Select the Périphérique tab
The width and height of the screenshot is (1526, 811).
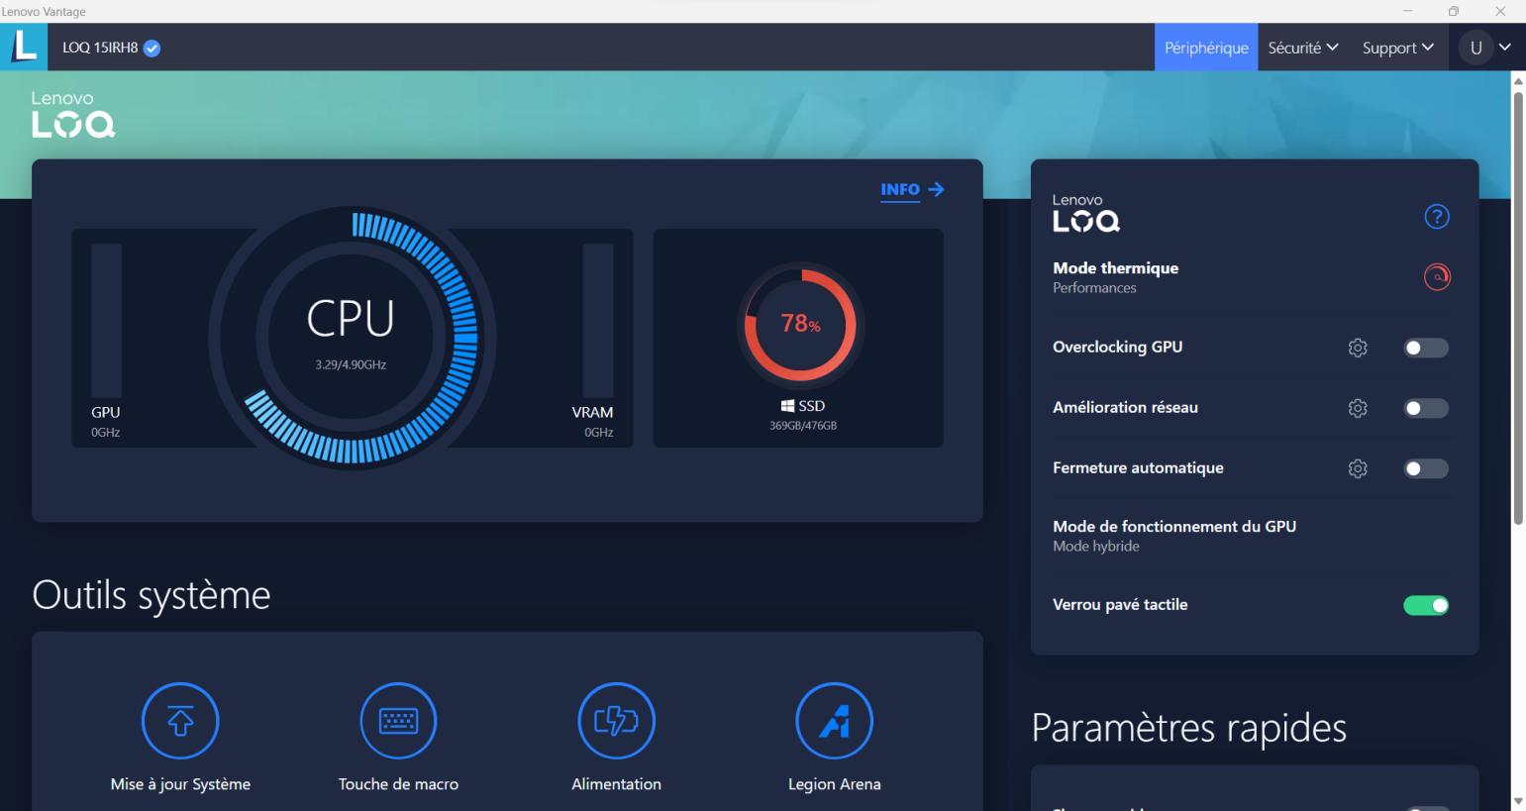1205,48
